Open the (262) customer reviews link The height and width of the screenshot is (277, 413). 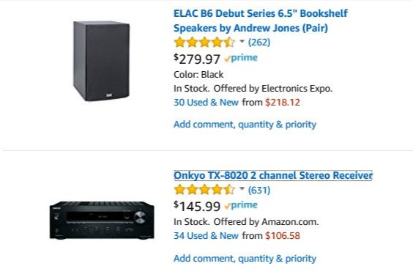[259, 43]
